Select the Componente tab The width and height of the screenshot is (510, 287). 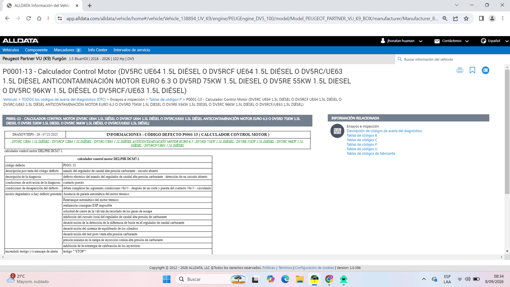37,50
